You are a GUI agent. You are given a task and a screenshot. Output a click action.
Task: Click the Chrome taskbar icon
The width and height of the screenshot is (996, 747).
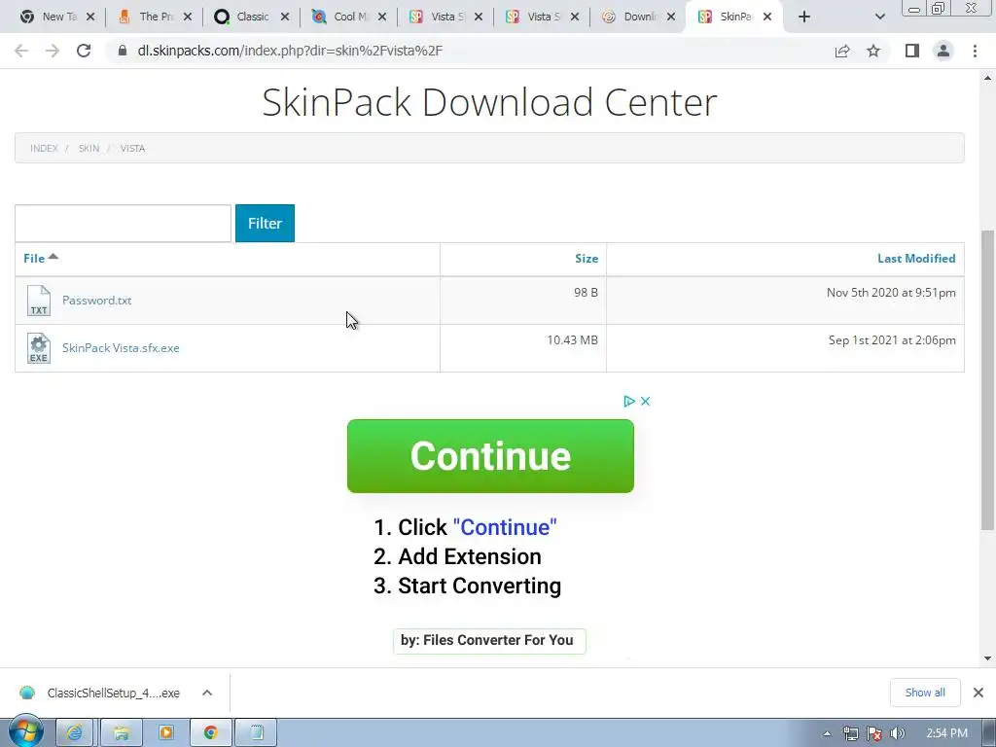coord(211,733)
